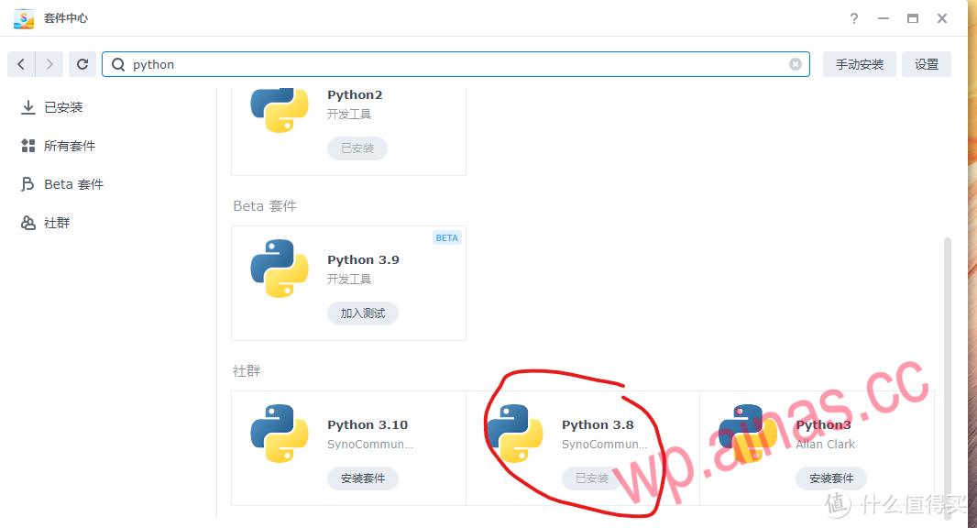Refresh the package list
Image resolution: width=977 pixels, height=528 pixels.
point(82,64)
